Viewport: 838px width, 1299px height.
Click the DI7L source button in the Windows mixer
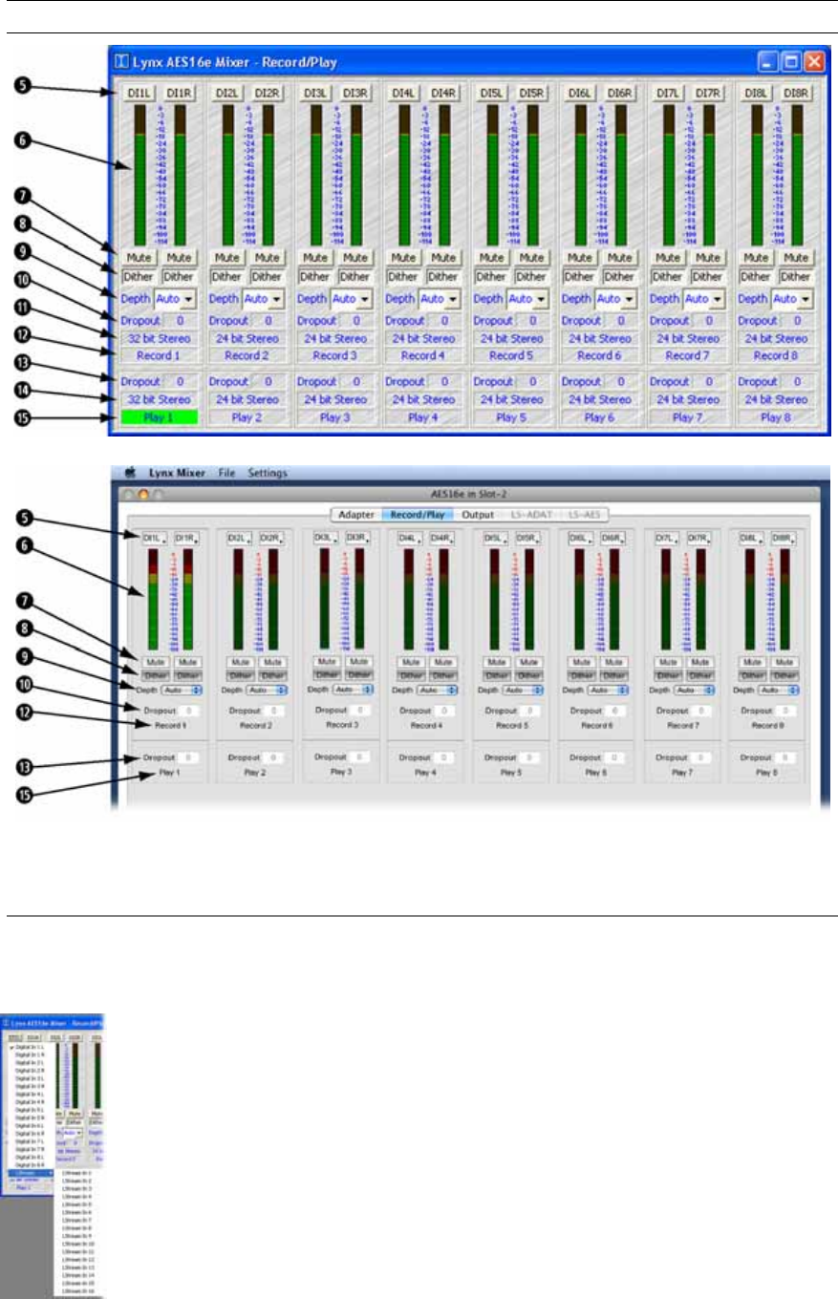click(669, 93)
